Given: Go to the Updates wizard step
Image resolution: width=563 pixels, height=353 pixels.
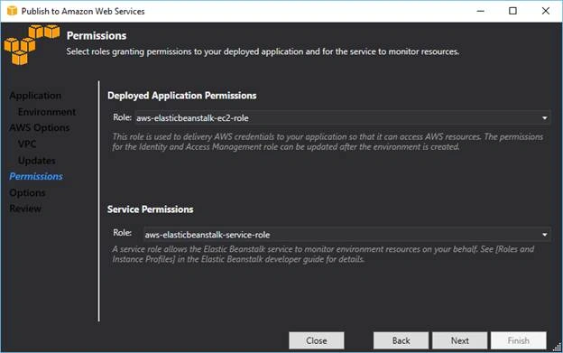Looking at the screenshot, I should click(37, 161).
